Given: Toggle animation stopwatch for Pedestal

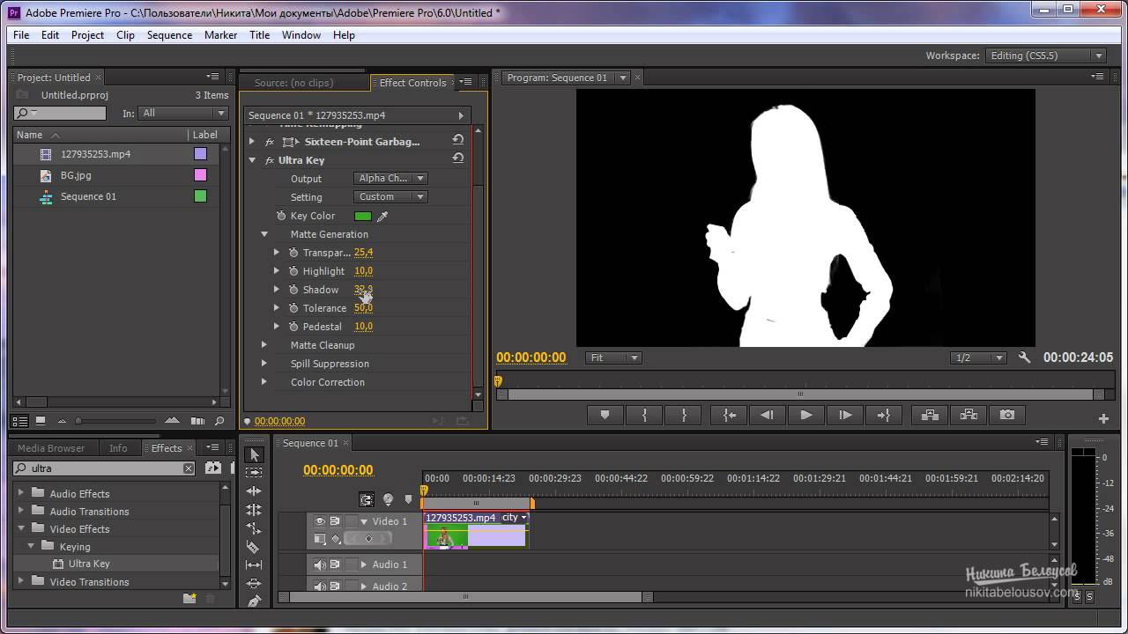Looking at the screenshot, I should pyautogui.click(x=293, y=327).
